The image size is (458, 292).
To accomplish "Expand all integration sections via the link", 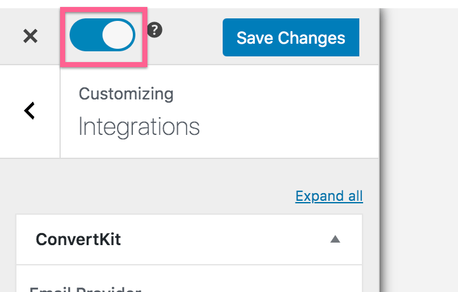I will 329,196.
